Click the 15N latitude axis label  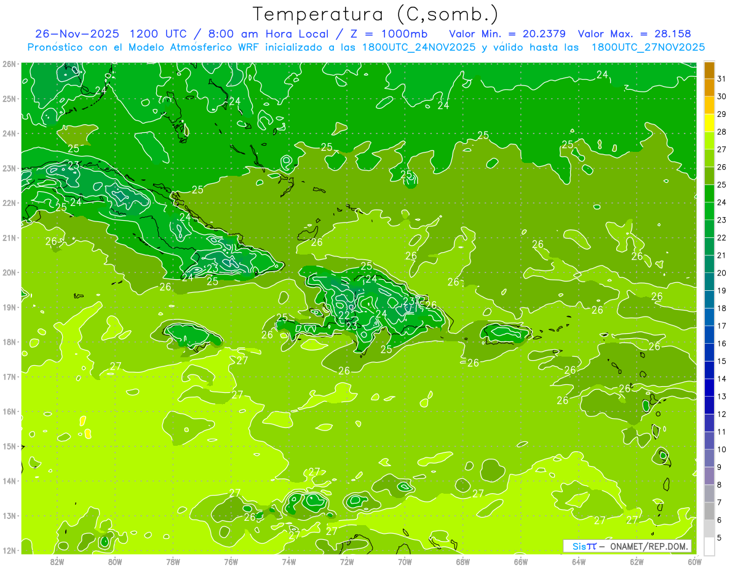click(x=9, y=446)
